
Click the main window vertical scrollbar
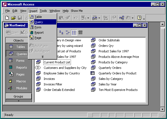(163, 66)
